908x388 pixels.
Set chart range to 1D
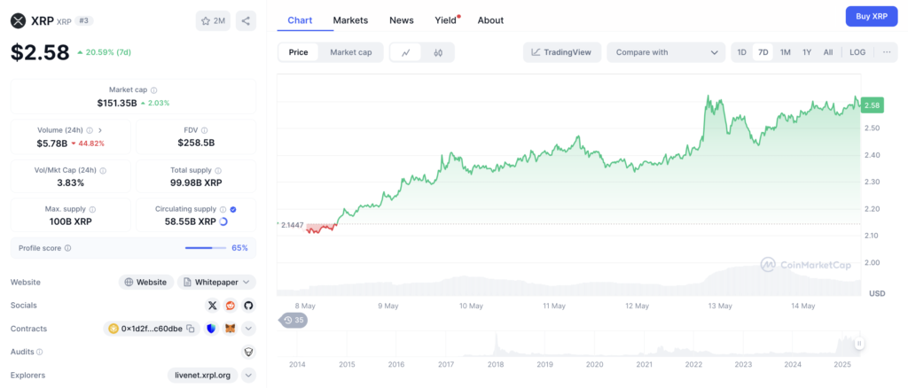pos(742,52)
